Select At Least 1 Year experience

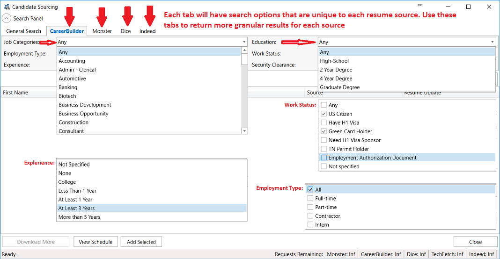point(152,200)
